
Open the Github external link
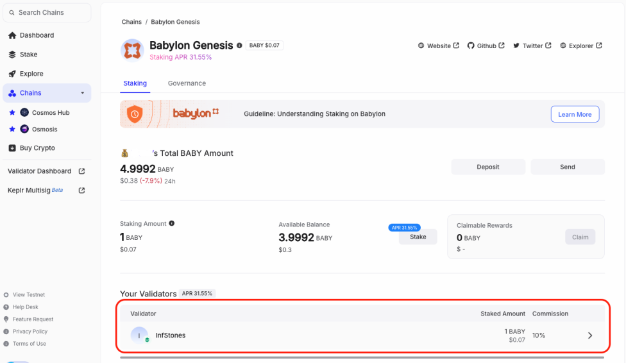(486, 46)
